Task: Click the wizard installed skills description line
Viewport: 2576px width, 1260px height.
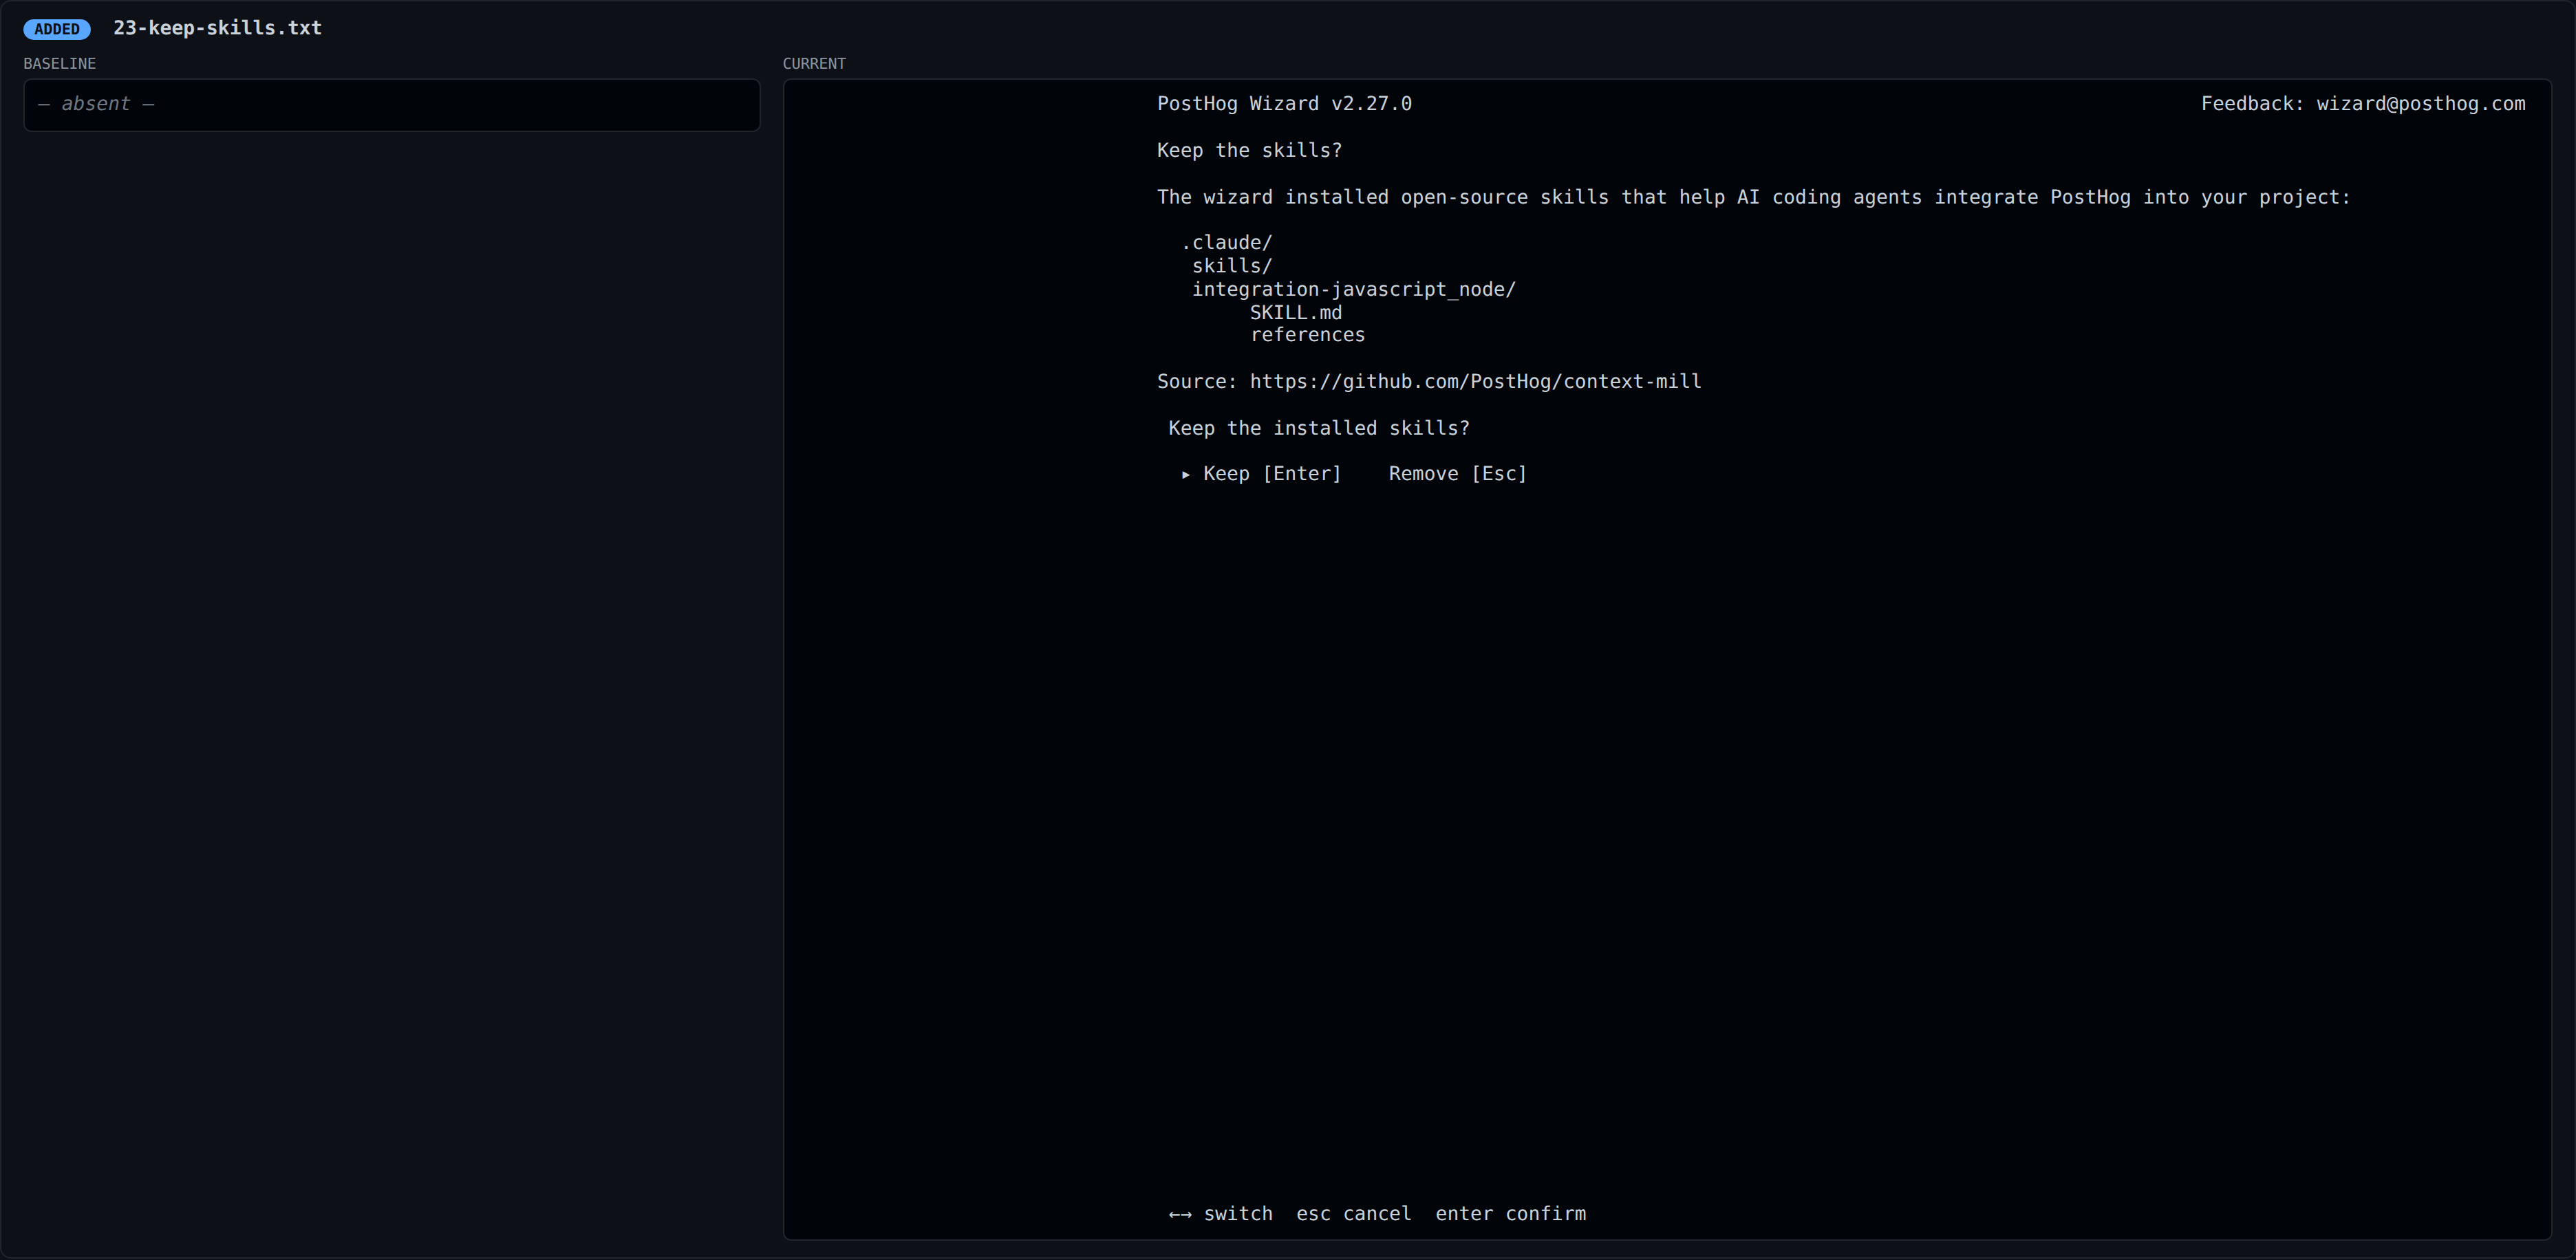Action: (x=1754, y=198)
